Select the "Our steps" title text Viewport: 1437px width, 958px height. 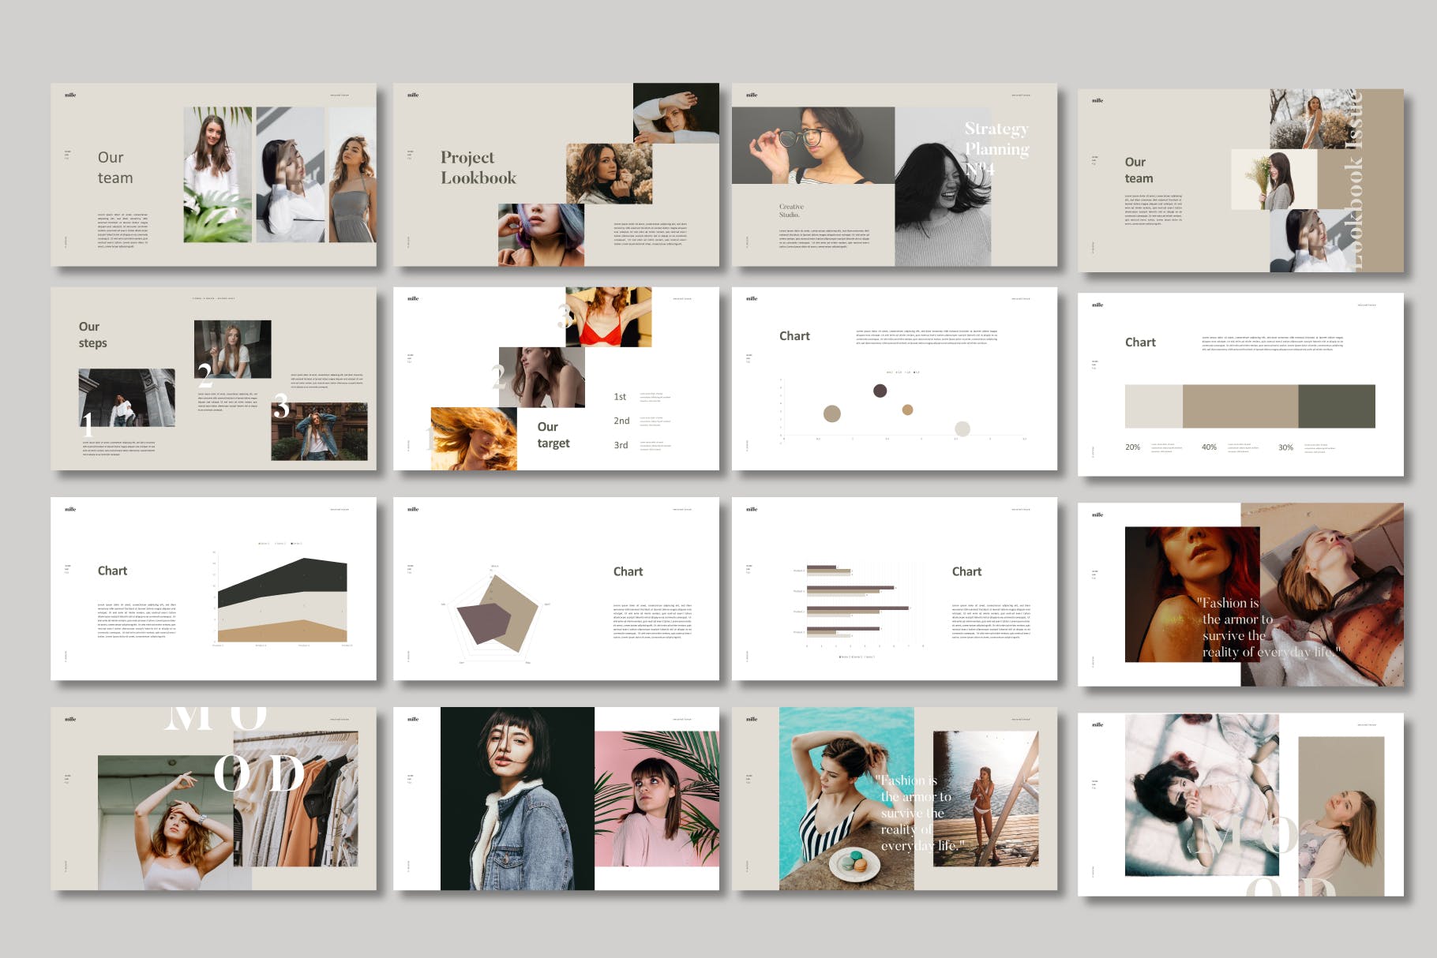[x=92, y=335]
